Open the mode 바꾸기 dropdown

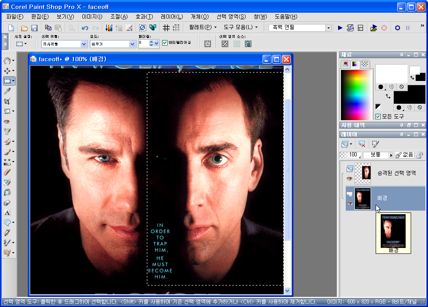pyautogui.click(x=133, y=44)
